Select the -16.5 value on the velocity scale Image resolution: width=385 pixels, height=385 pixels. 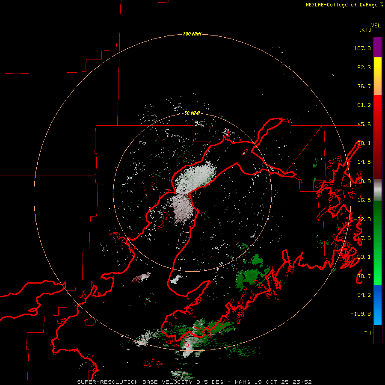[362, 200]
